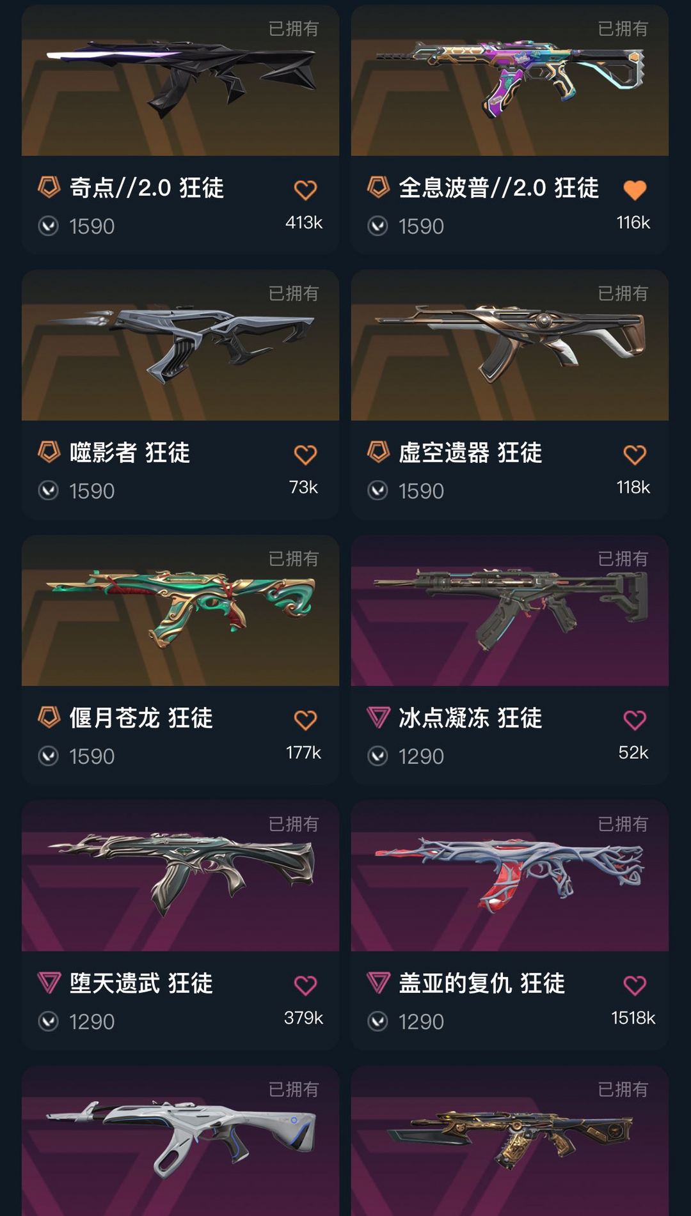691x1216 pixels.
Task: Like the 虚空遗器 狂徒 skin heart icon
Action: point(635,455)
